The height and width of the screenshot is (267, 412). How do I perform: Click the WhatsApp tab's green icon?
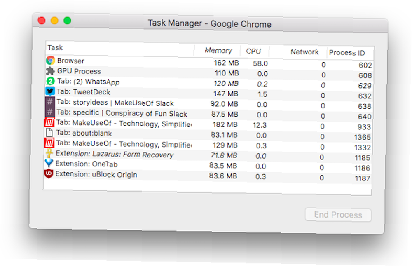click(50, 81)
